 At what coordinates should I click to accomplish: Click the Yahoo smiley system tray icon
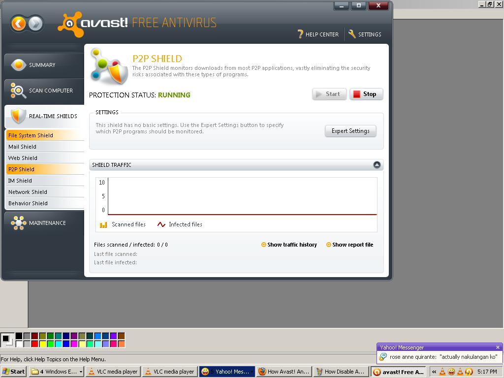pyautogui.click(x=451, y=372)
